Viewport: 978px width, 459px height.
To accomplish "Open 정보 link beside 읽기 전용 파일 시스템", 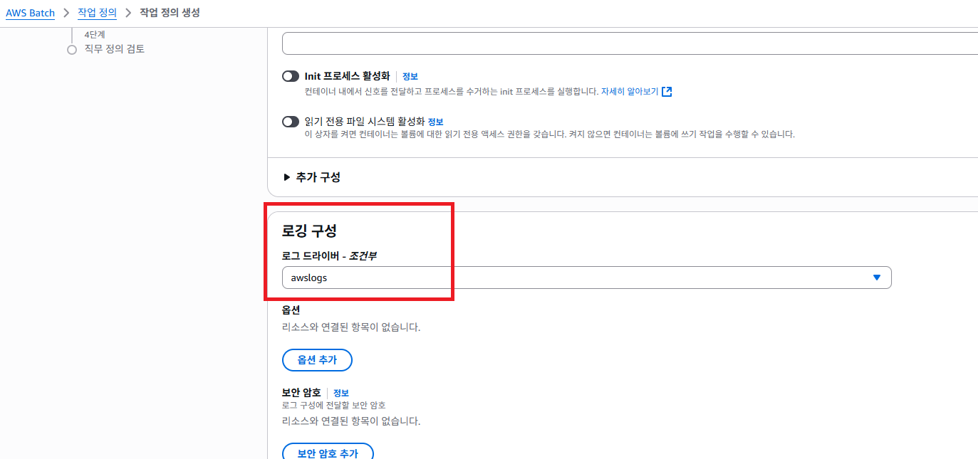I will point(435,122).
